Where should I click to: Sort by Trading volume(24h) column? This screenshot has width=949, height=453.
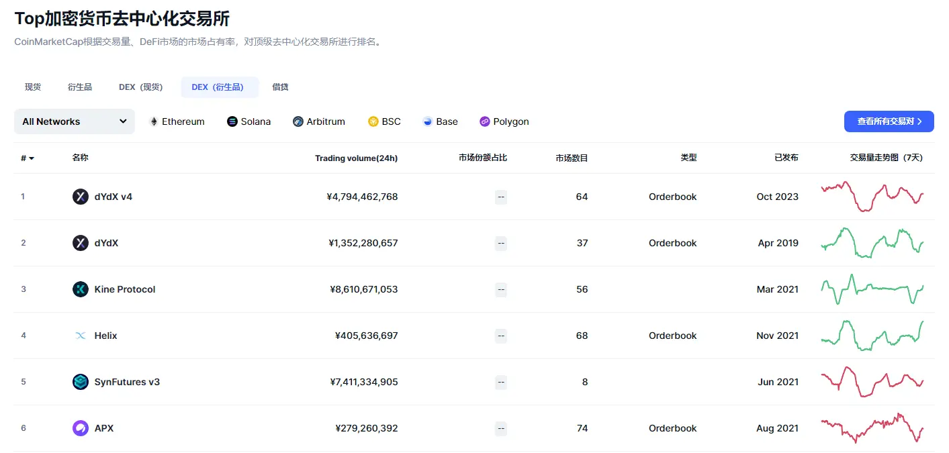click(357, 158)
